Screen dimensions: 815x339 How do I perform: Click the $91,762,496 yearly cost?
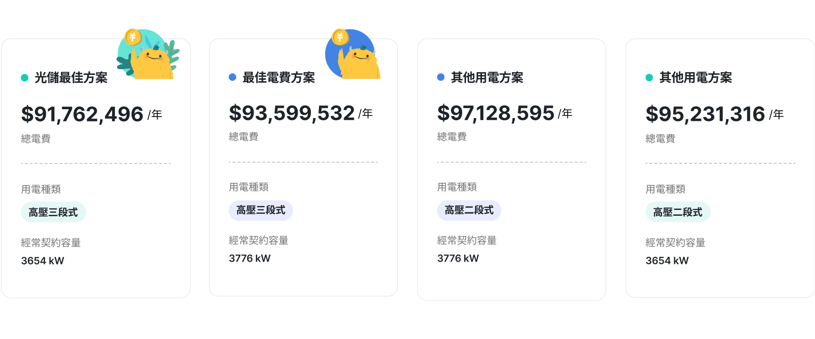(x=82, y=115)
